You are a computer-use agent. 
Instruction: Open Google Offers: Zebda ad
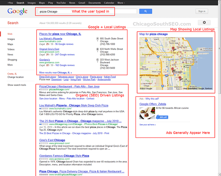(152, 104)
